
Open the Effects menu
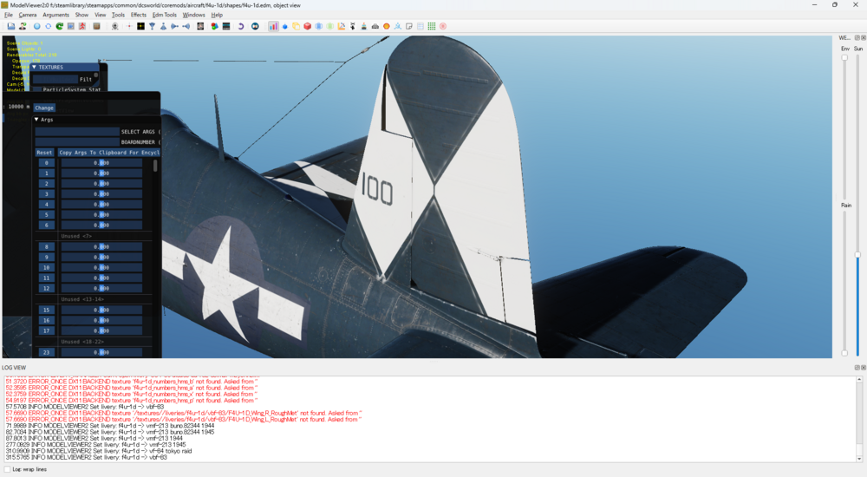(x=138, y=15)
